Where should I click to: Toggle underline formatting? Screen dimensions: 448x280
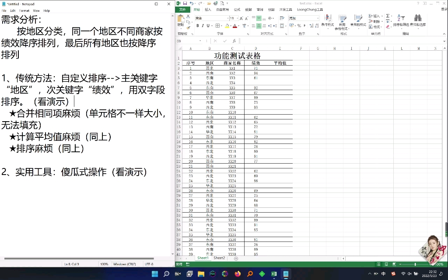coord(208,26)
